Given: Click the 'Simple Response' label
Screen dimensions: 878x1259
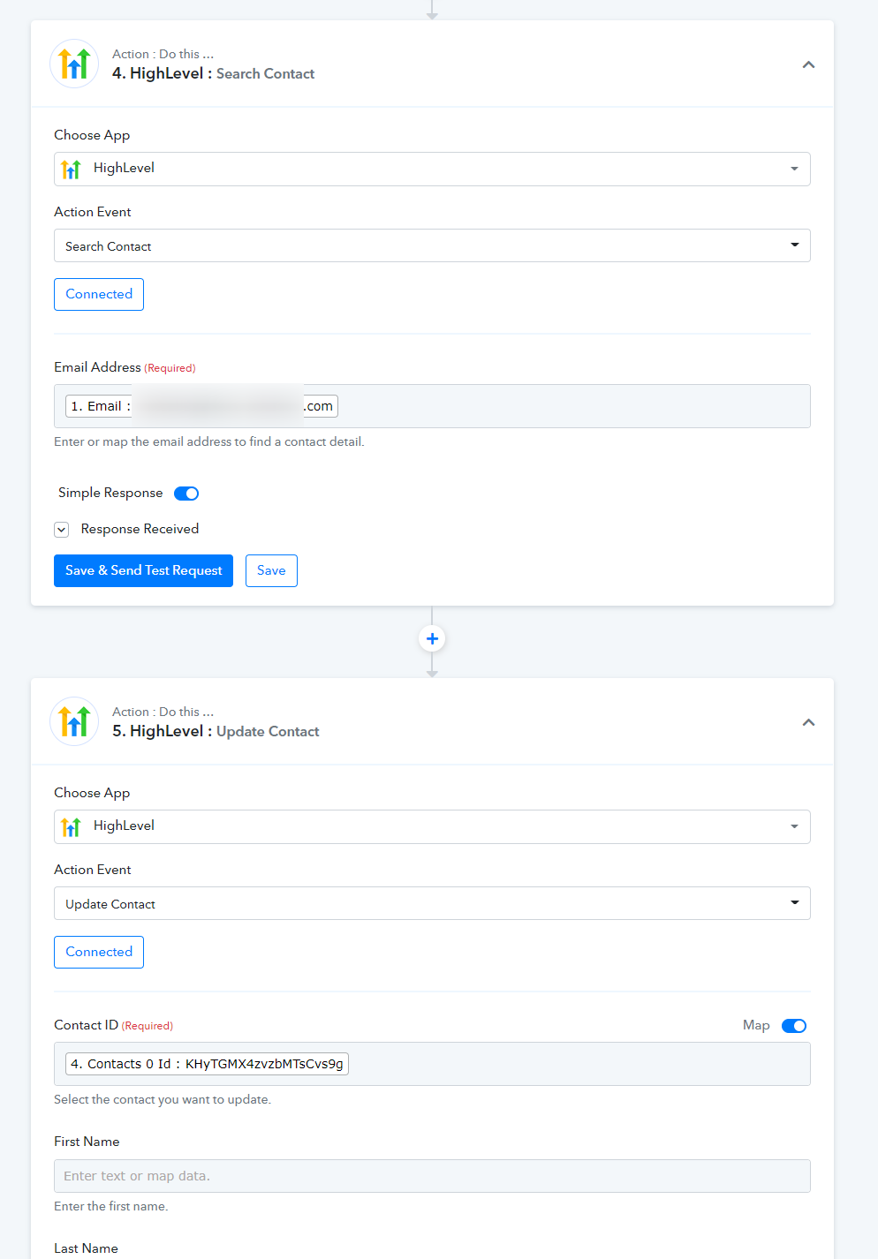Looking at the screenshot, I should click(110, 493).
